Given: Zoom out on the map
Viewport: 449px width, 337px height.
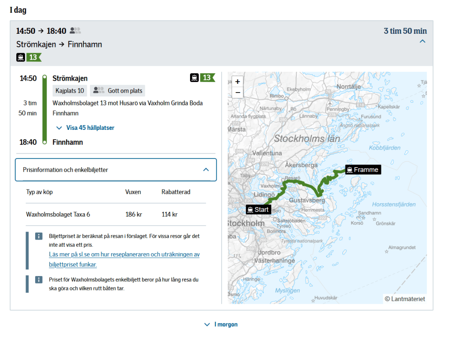Looking at the screenshot, I should click(237, 92).
